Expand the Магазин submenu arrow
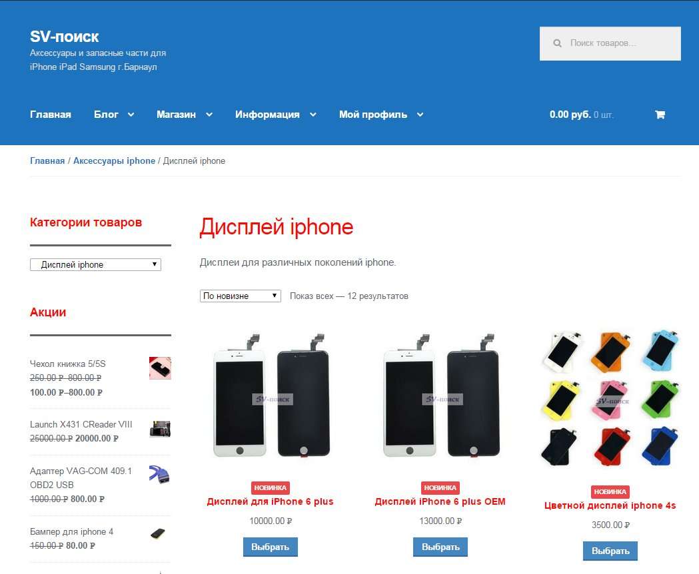The width and height of the screenshot is (699, 574). click(x=209, y=115)
